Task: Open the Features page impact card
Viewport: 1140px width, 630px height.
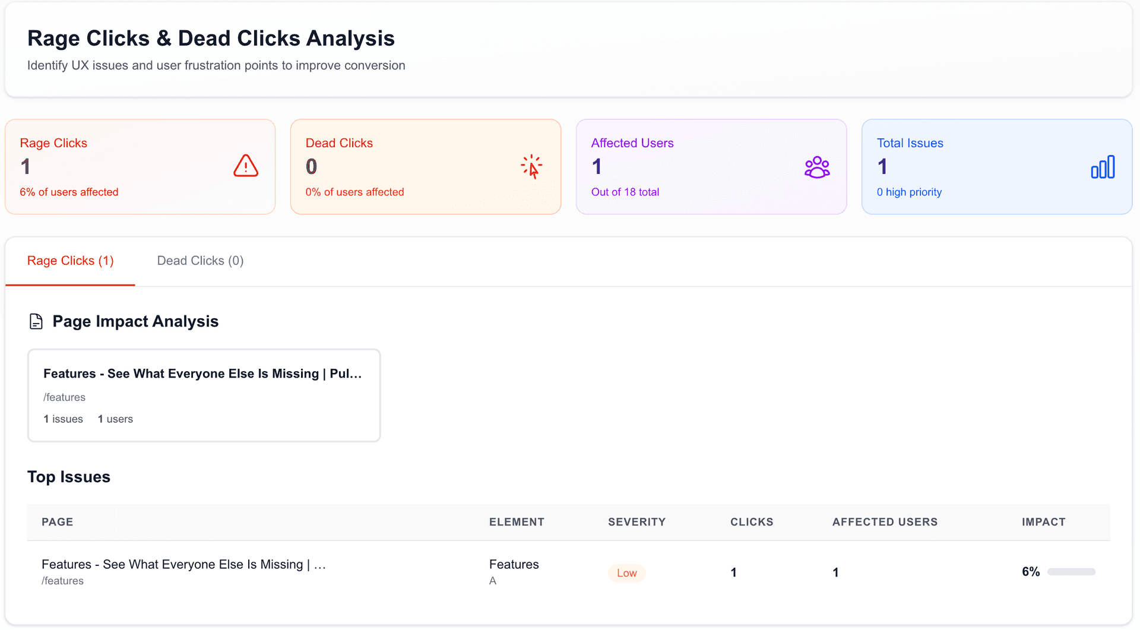Action: (x=204, y=395)
